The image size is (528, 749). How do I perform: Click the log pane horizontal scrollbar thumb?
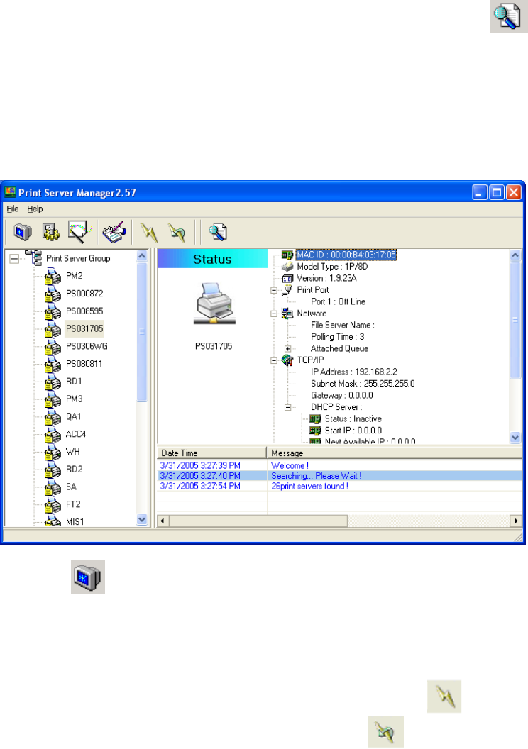(258, 521)
